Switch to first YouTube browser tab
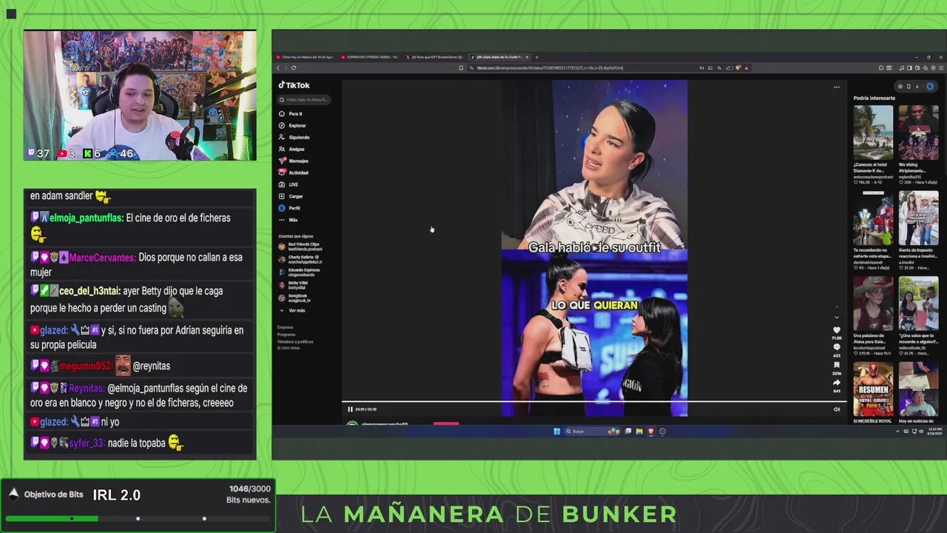Screen dimensions: 947x533 pyautogui.click(x=304, y=57)
